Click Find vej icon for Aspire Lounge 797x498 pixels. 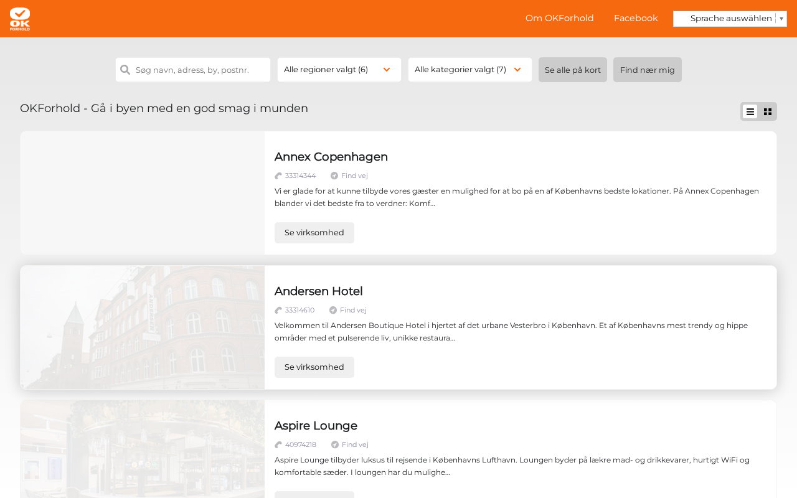(335, 444)
